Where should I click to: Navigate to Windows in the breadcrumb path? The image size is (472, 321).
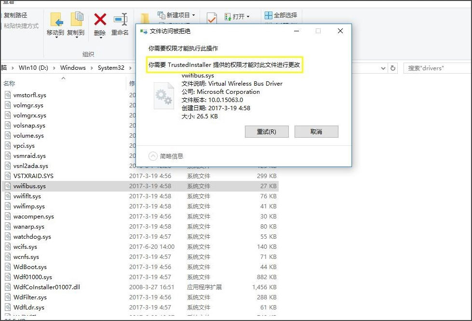[x=72, y=67]
